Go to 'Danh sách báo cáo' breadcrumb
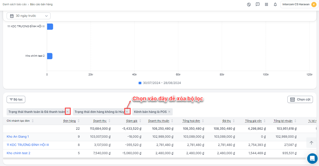319x166 pixels. click(14, 4)
